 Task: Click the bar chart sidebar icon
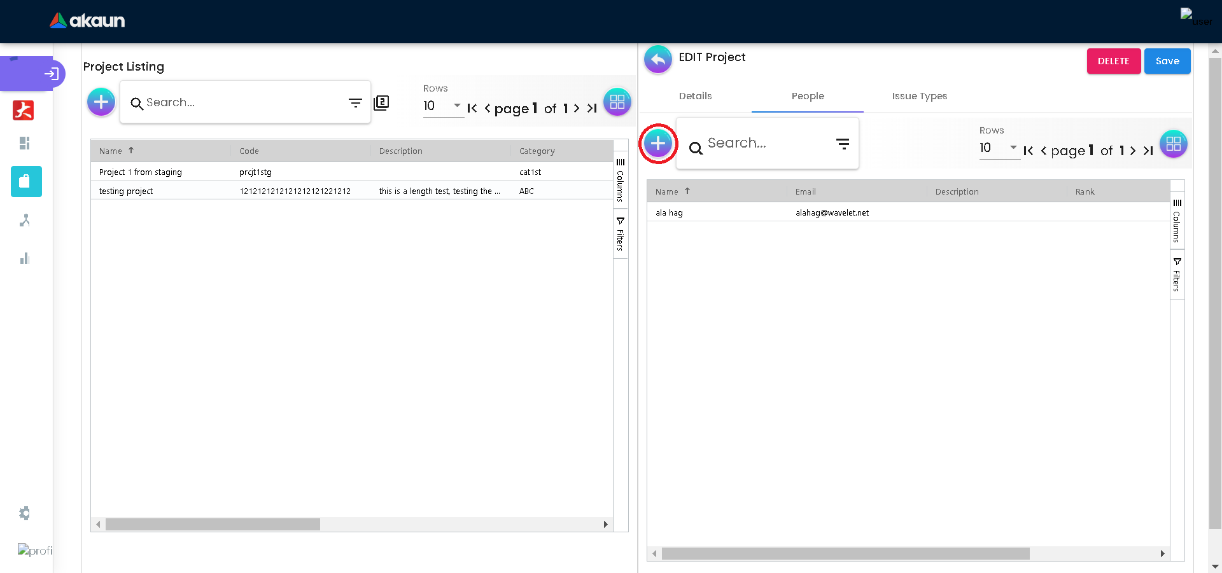[x=25, y=258]
